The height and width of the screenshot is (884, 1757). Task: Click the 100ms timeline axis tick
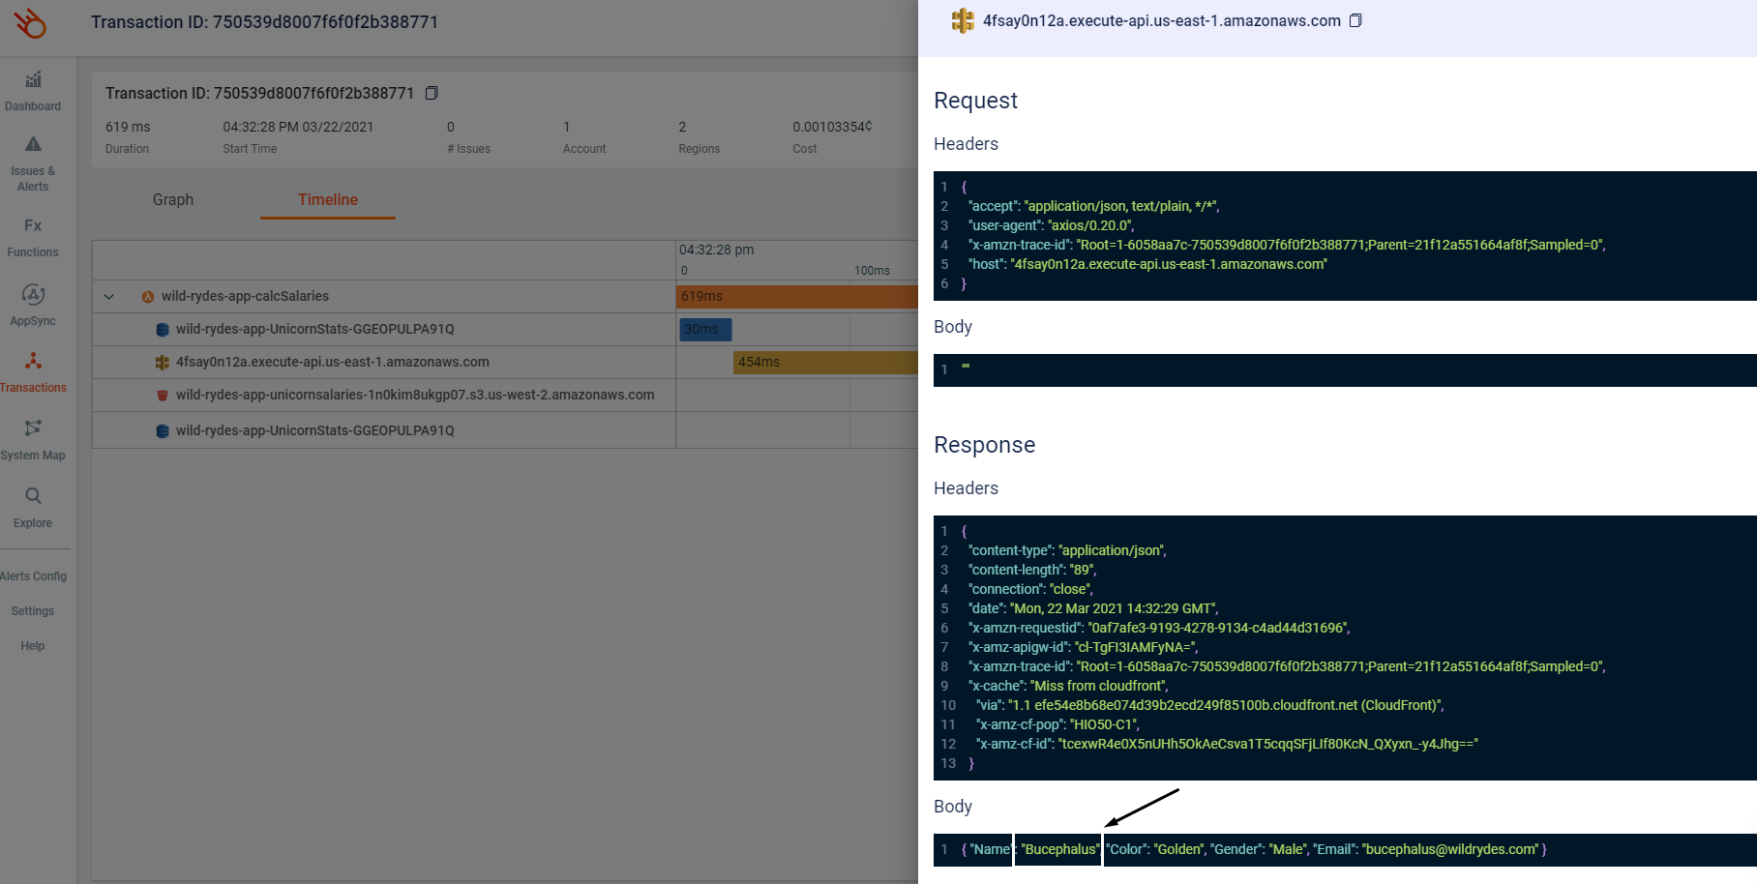click(x=872, y=271)
